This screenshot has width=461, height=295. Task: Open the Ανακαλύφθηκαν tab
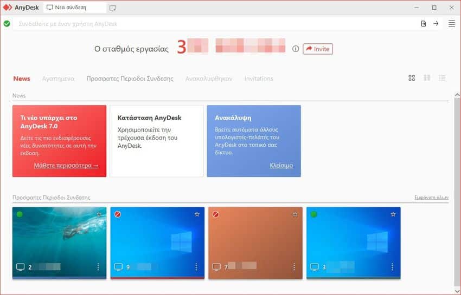click(x=209, y=78)
